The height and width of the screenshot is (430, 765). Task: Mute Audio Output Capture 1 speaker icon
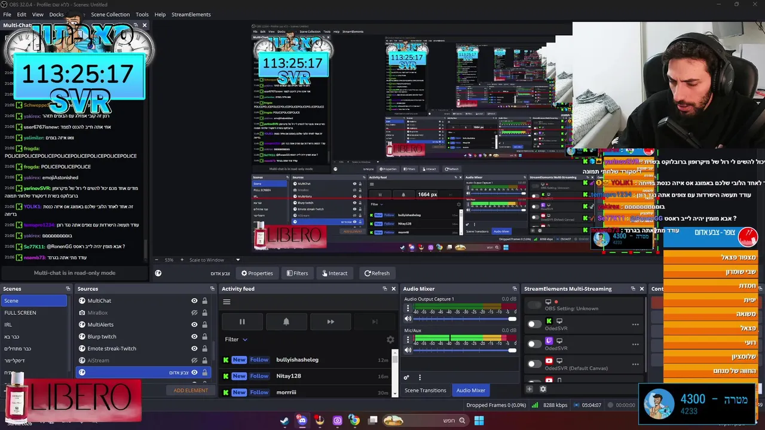(408, 319)
